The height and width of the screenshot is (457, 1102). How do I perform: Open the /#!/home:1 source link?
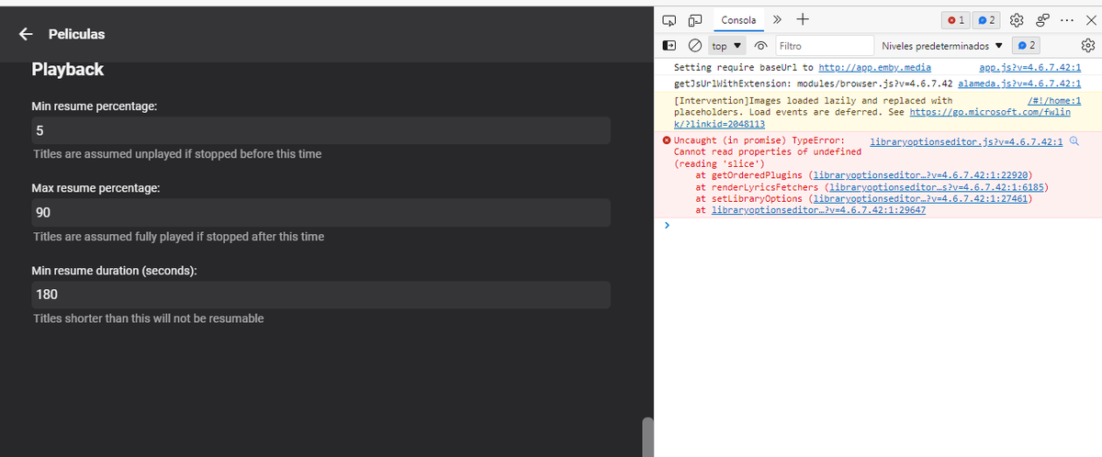1054,100
